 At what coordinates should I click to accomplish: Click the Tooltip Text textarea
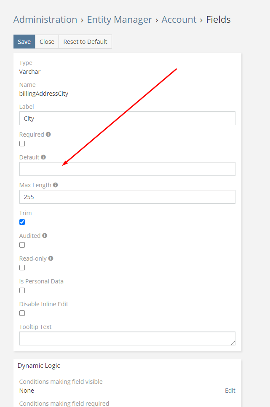pos(127,339)
